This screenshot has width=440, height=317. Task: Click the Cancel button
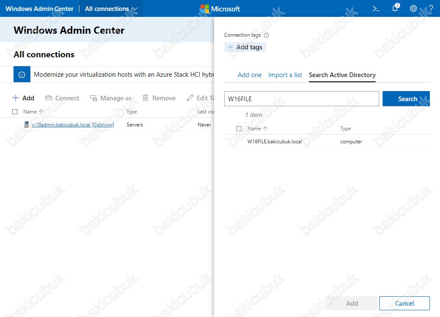point(405,303)
